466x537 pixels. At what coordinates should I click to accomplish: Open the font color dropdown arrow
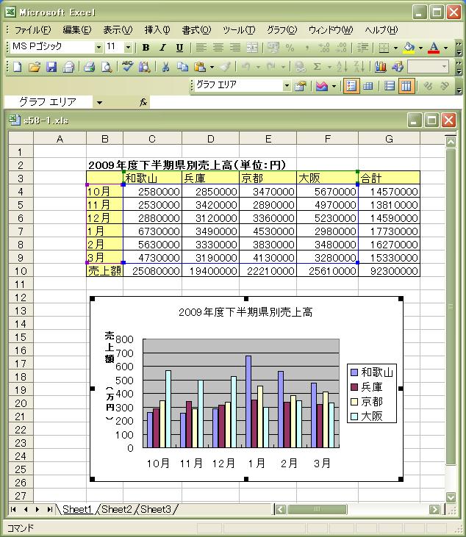(x=445, y=48)
